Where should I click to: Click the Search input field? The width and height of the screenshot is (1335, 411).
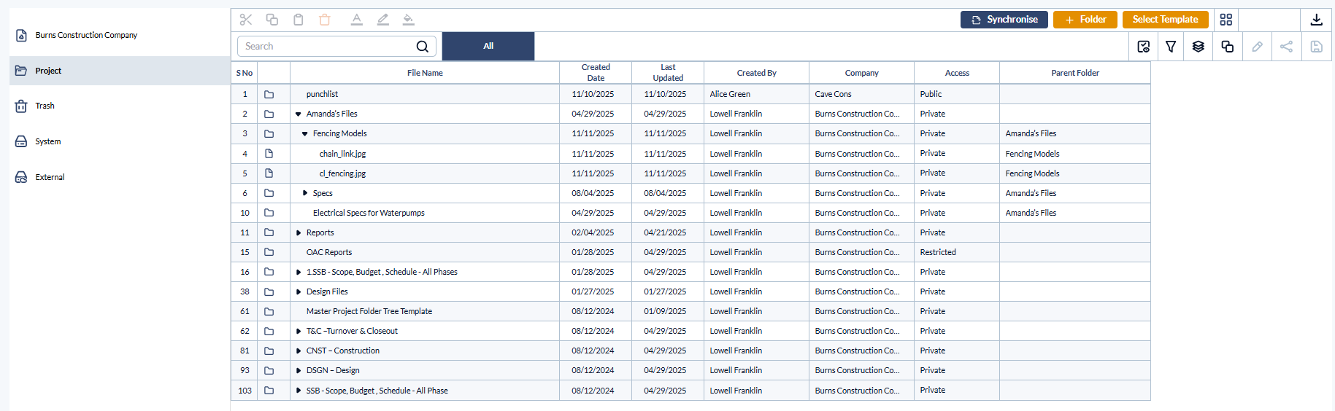[x=336, y=47]
